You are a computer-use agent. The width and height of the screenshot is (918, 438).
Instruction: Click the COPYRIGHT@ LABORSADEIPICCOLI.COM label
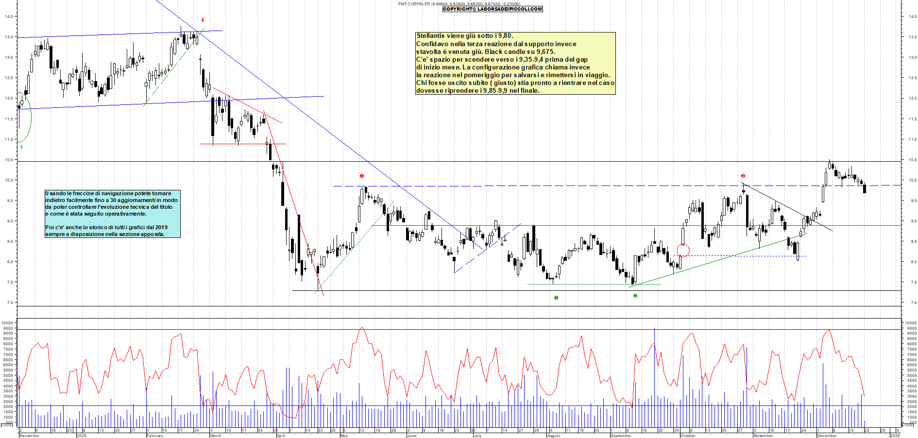(x=493, y=9)
